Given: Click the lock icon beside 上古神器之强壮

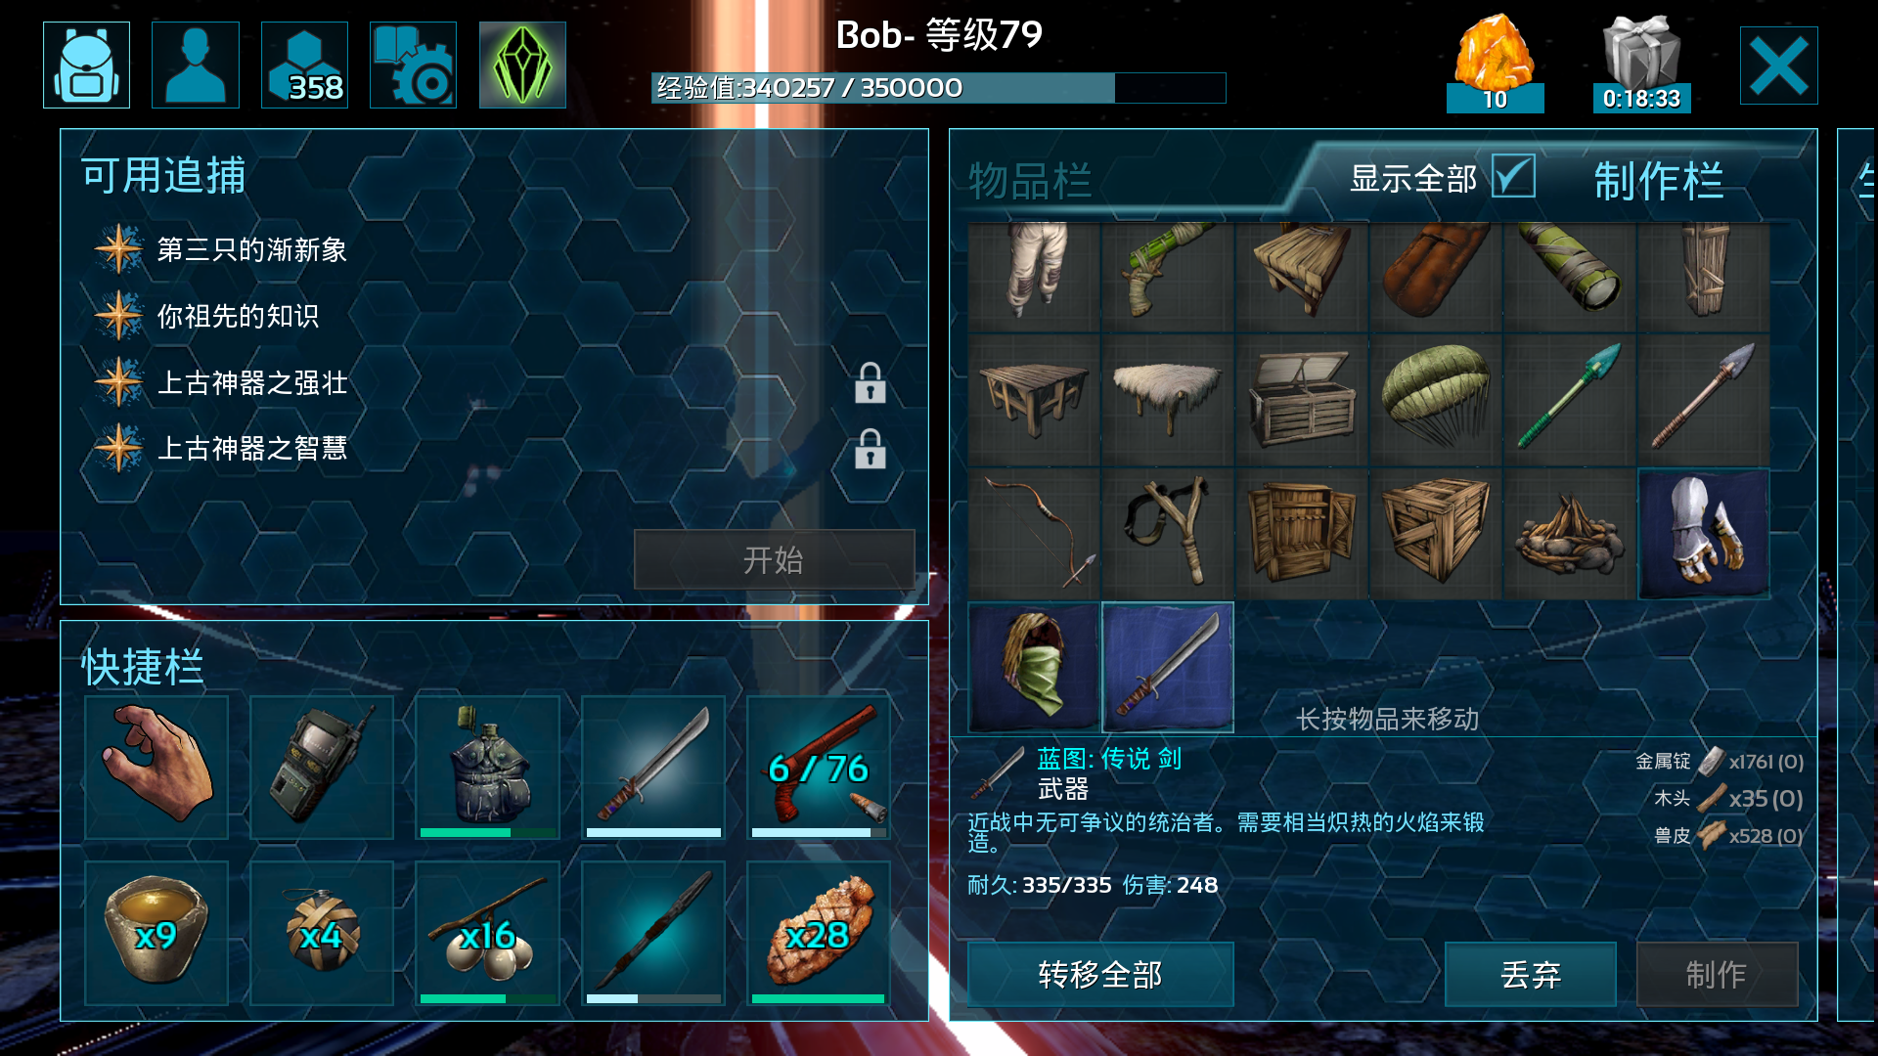Looking at the screenshot, I should (x=870, y=383).
